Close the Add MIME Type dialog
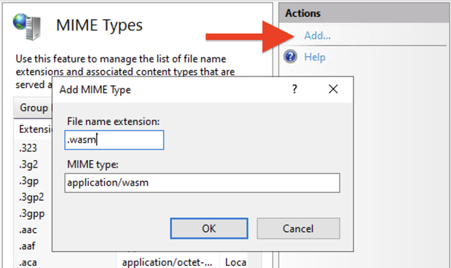Viewport: 451px width, 268px height. coord(333,89)
